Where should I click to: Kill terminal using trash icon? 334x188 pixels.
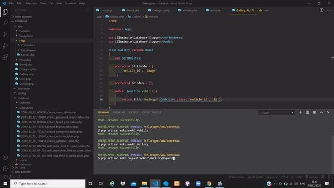tap(314, 112)
